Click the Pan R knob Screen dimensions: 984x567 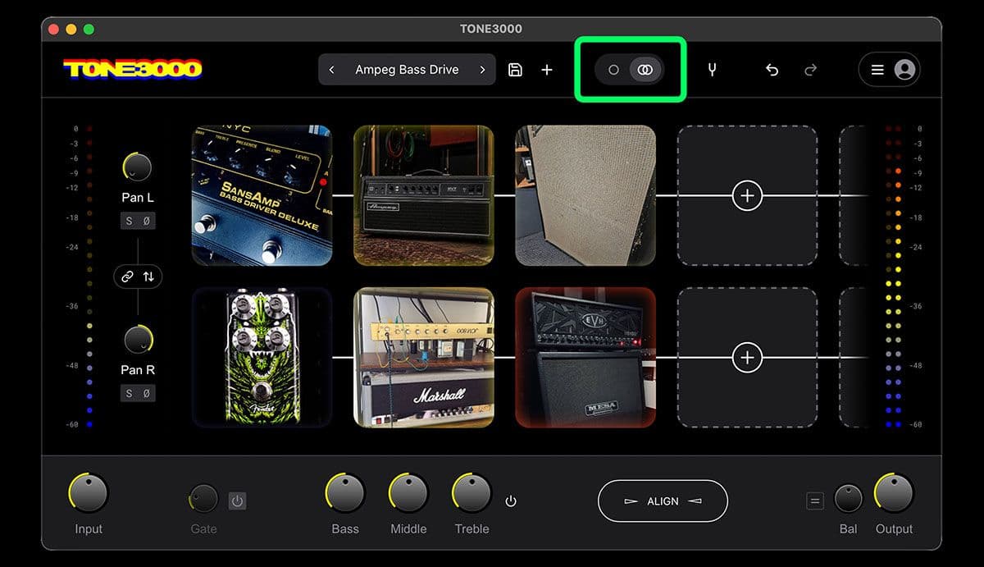[x=138, y=340]
